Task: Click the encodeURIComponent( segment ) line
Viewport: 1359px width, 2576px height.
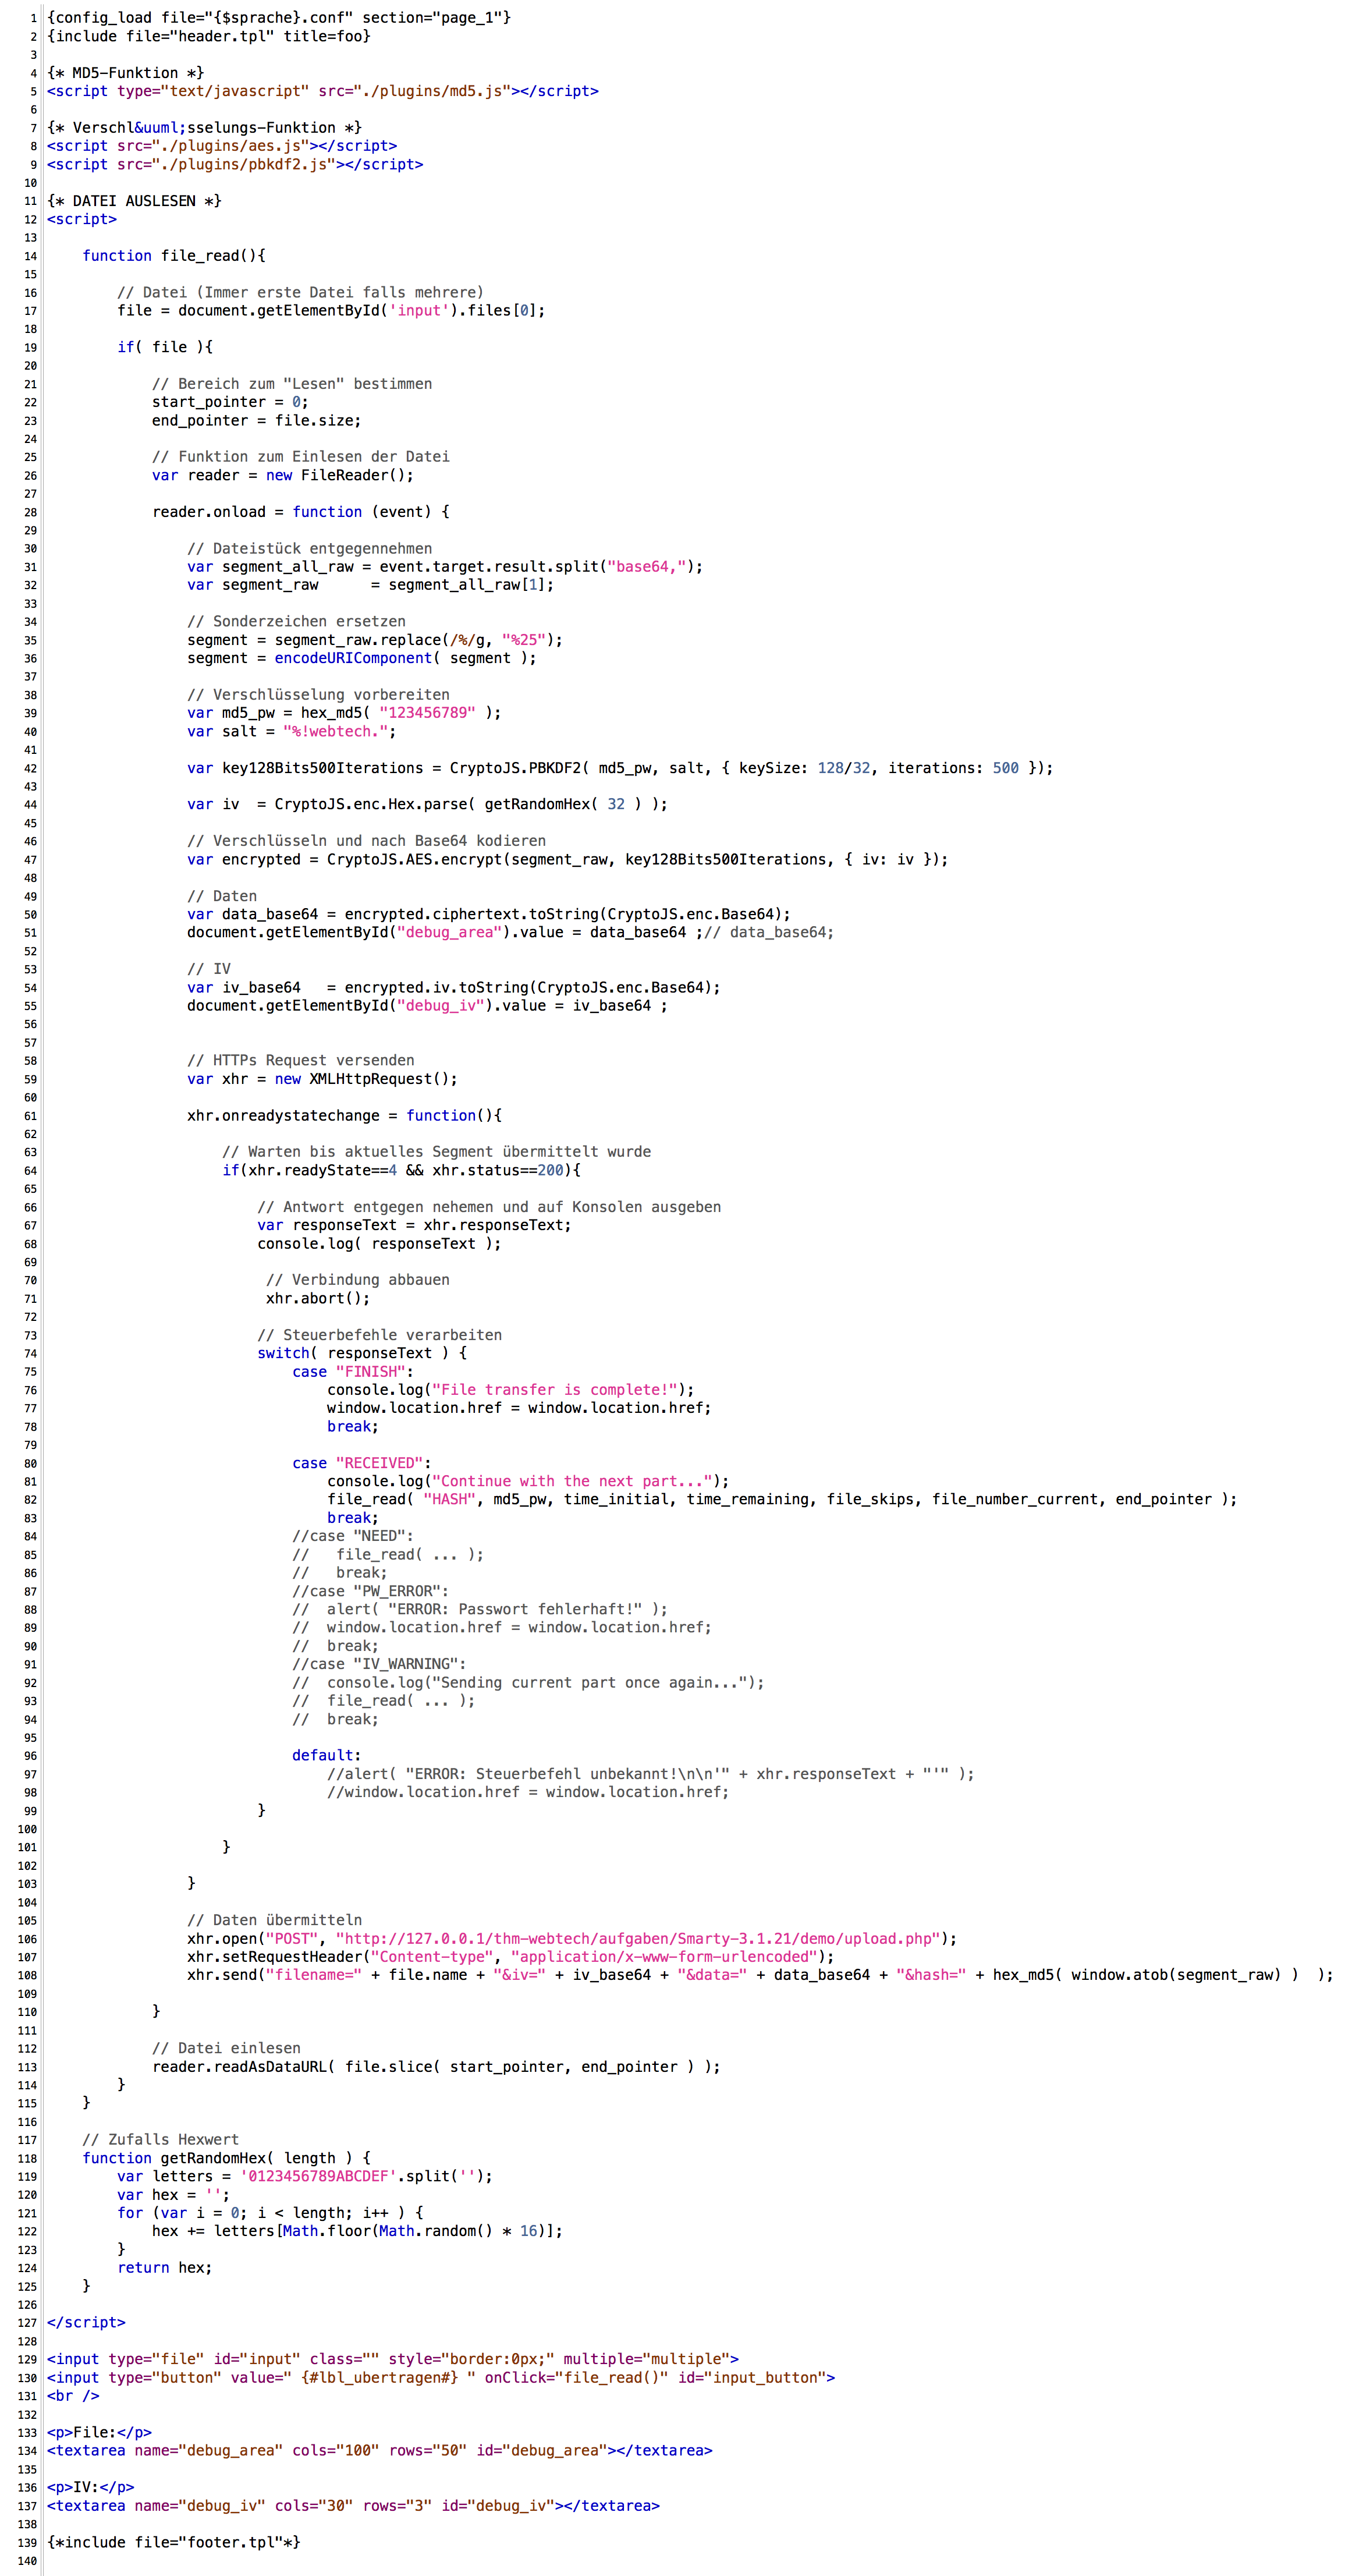Action: 362,658
